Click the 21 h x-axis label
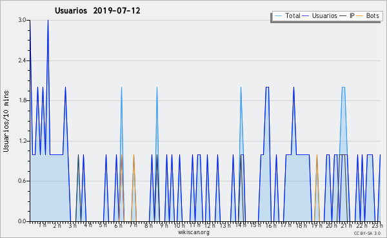Screen dimensions: 387x238 347,226
